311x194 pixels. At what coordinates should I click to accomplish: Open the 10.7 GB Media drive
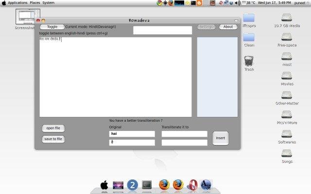coord(287,20)
